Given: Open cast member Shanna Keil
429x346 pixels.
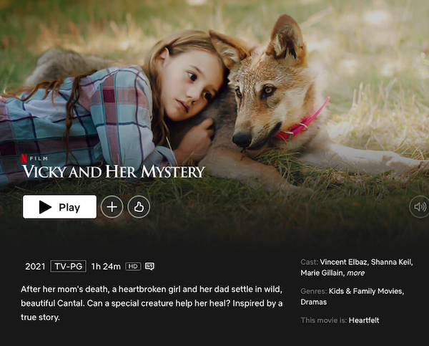Looking at the screenshot, I should point(391,262).
